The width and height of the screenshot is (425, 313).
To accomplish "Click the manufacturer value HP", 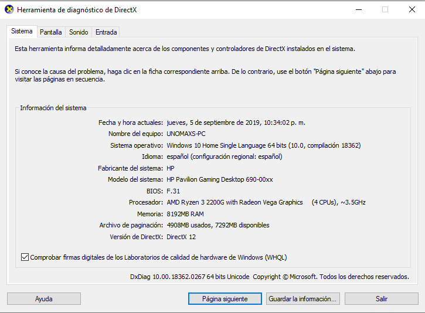I will click(171, 168).
